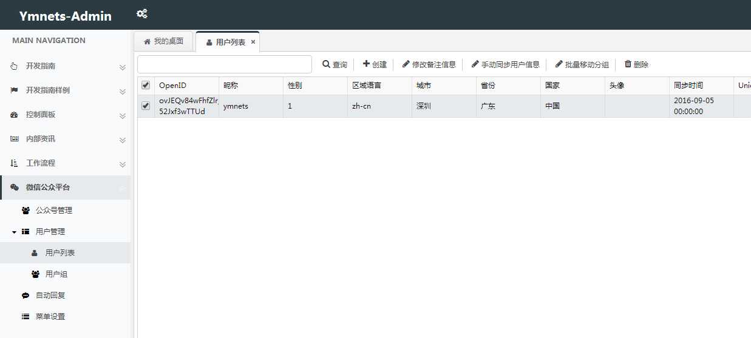Click the dashboard icon beside 控制面板
The width and height of the screenshot is (751, 338).
pyautogui.click(x=14, y=115)
